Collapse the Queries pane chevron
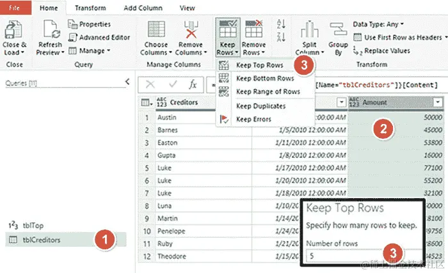 pos(127,82)
